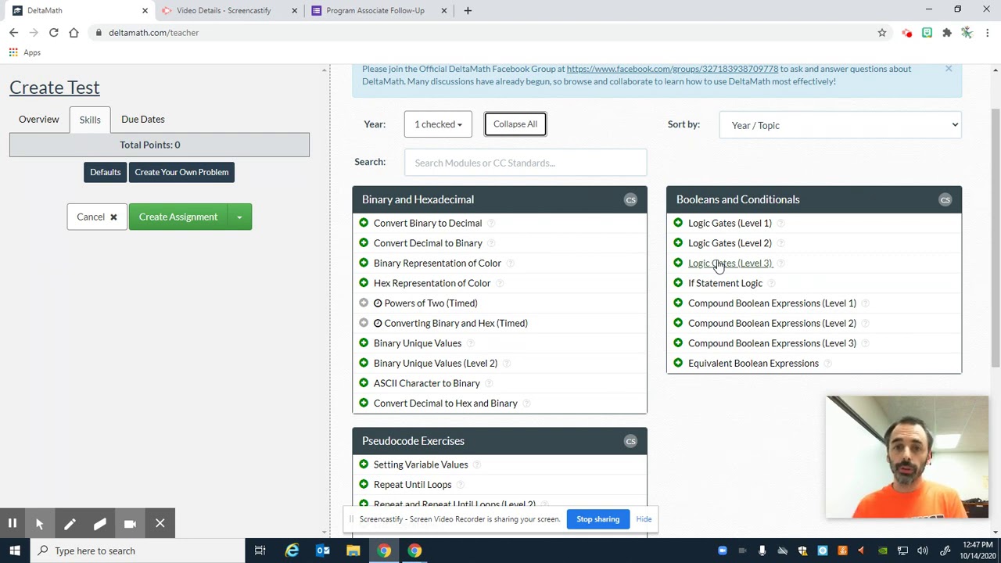Screen dimensions: 1001x563
Task: Click Stop sharing button
Action: pyautogui.click(x=598, y=519)
